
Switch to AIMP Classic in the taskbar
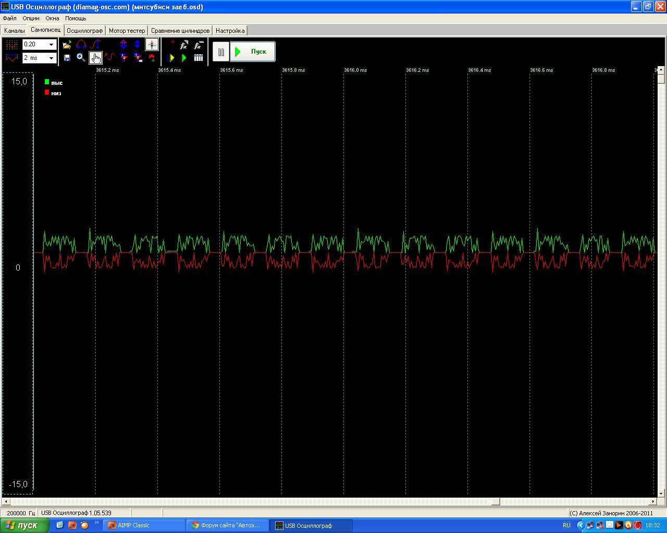[x=144, y=525]
